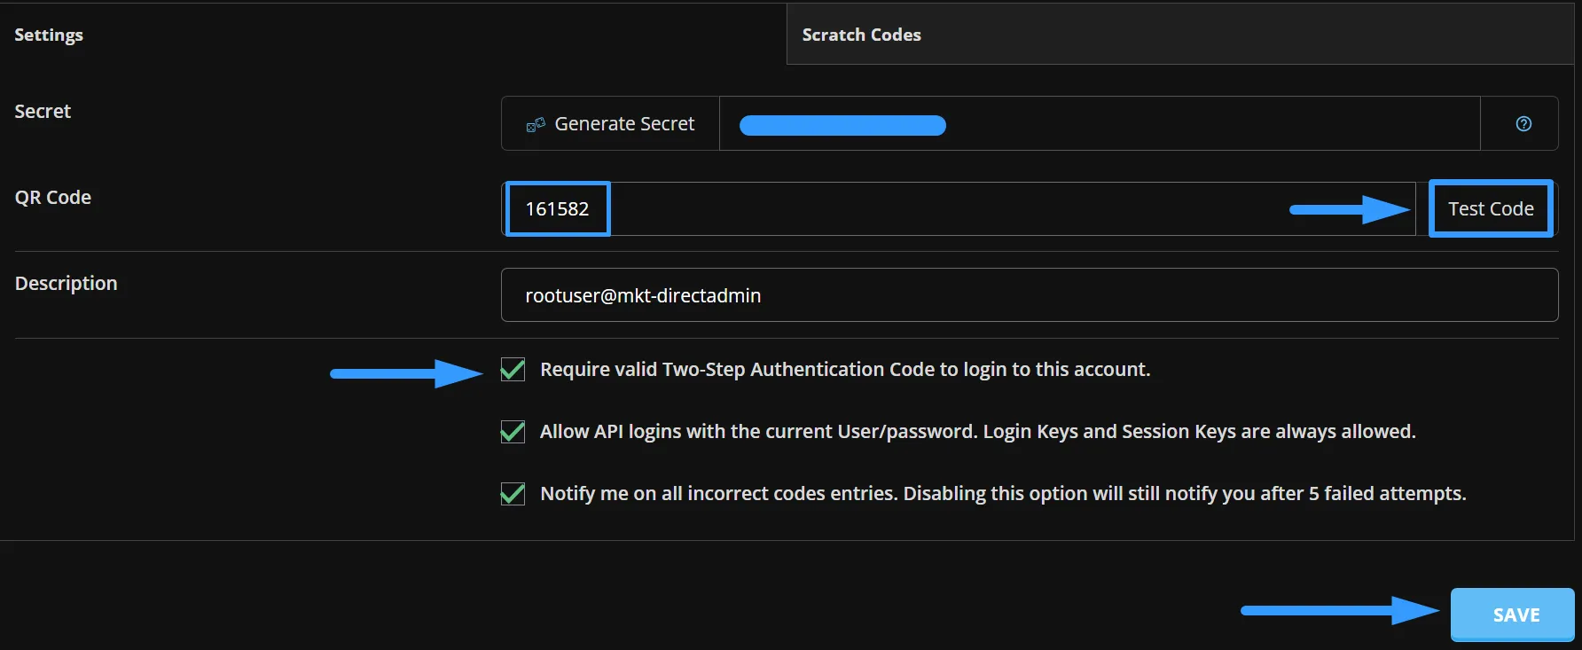This screenshot has width=1582, height=650.
Task: Click the Description label
Action: [x=67, y=283]
